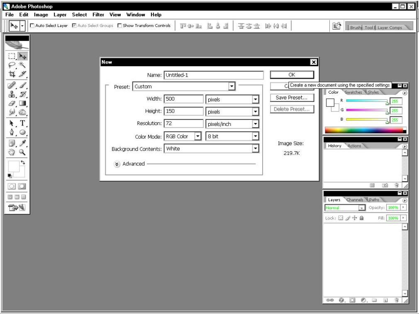Swap foreground and background colors
Image resolution: width=419 pixels, height=314 pixels.
pos(23,162)
